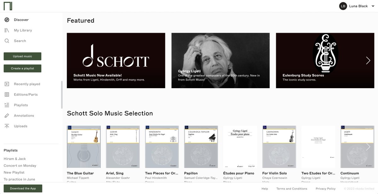Click the Upload music button
Screen dimensions: 378x194
point(22,56)
